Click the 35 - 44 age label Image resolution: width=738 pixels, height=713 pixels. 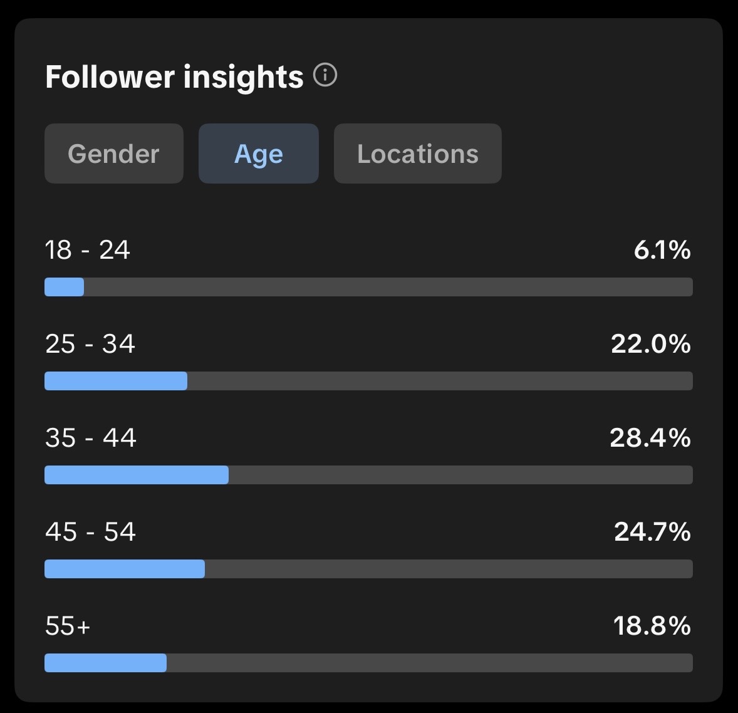pos(91,438)
